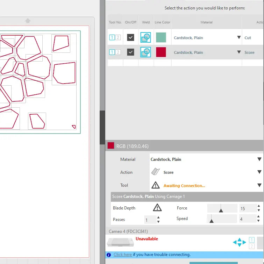Select tool 2 for the red Score row
Viewport: 264px width, 264px height.
point(118,52)
